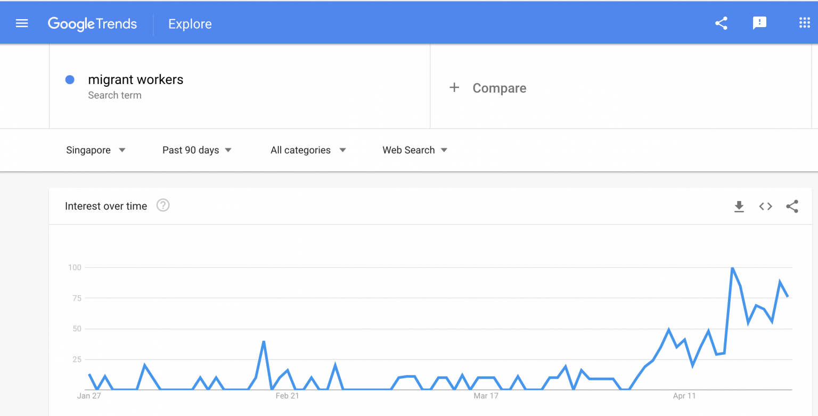Go to the Explore section
This screenshot has width=818, height=416.
(190, 24)
